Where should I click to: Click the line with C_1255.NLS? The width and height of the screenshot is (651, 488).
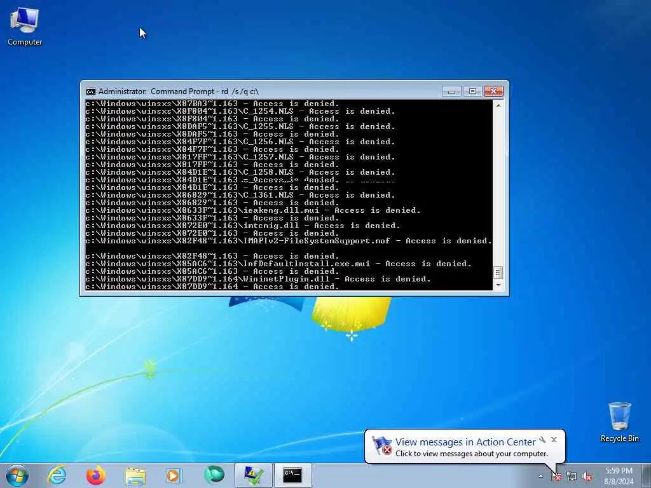240,126
